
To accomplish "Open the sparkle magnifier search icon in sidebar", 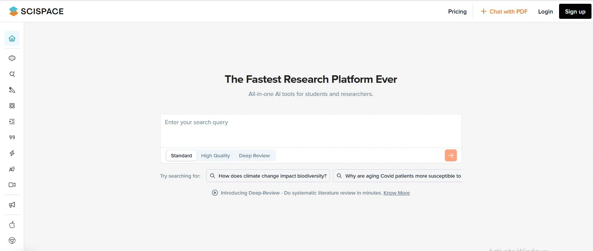I will click(12, 74).
